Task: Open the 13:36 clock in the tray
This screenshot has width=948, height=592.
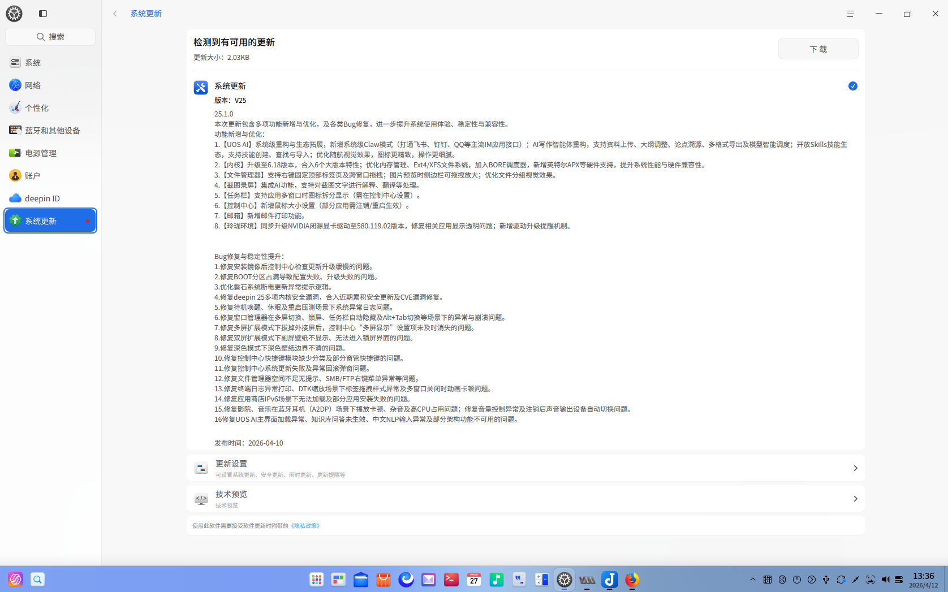Action: click(x=924, y=580)
